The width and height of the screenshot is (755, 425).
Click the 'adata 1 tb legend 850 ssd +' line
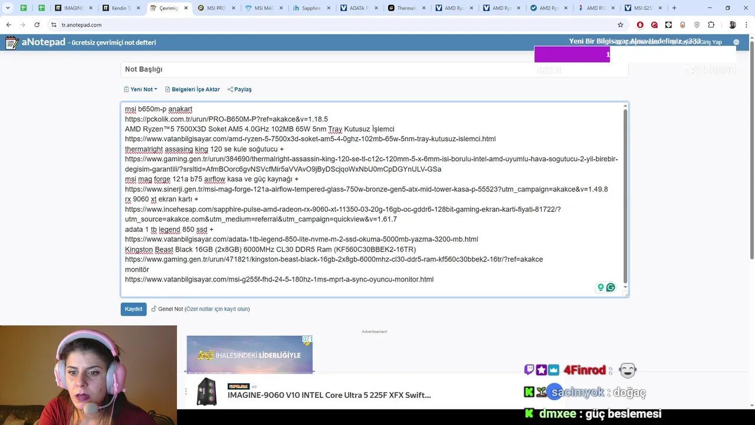(x=169, y=230)
